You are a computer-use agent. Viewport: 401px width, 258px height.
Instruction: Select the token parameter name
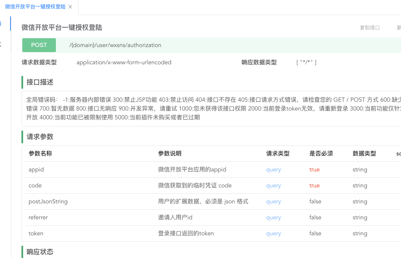[x=36, y=234]
